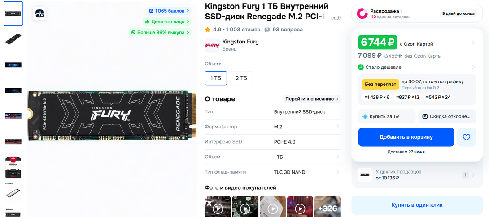Expand the Форм-фактор row chevron
Viewport: 489px width, 217px height.
(338, 127)
